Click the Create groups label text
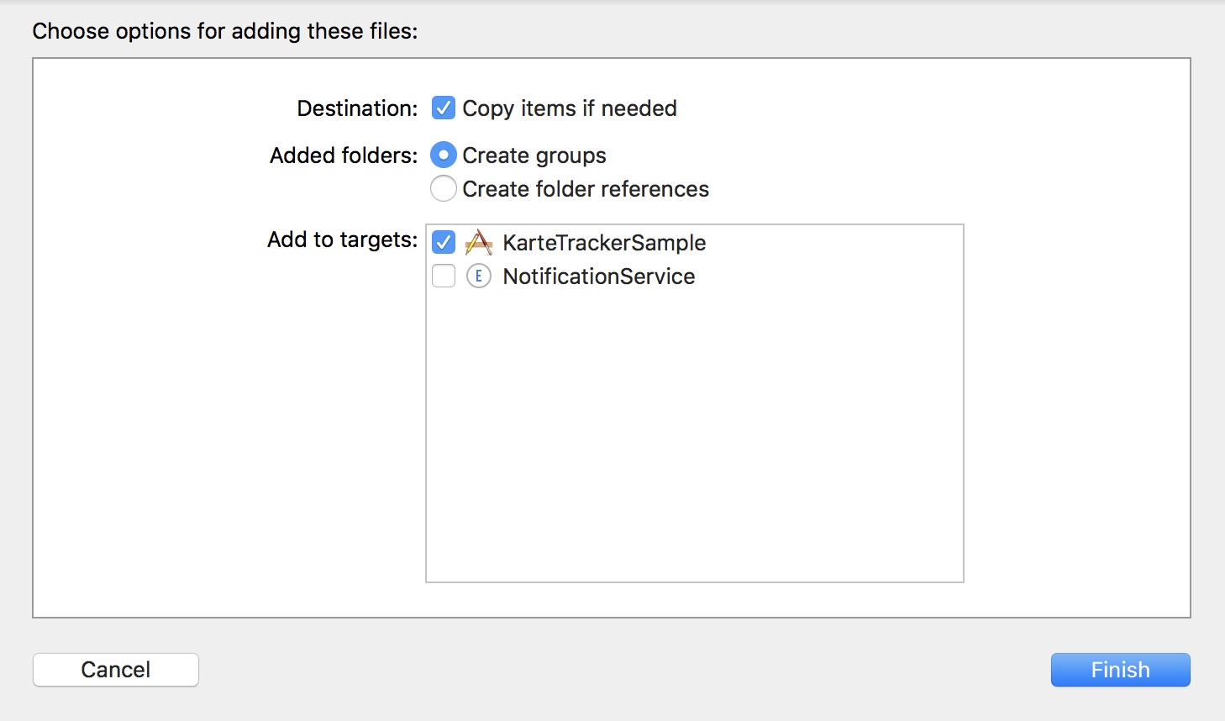 534,155
